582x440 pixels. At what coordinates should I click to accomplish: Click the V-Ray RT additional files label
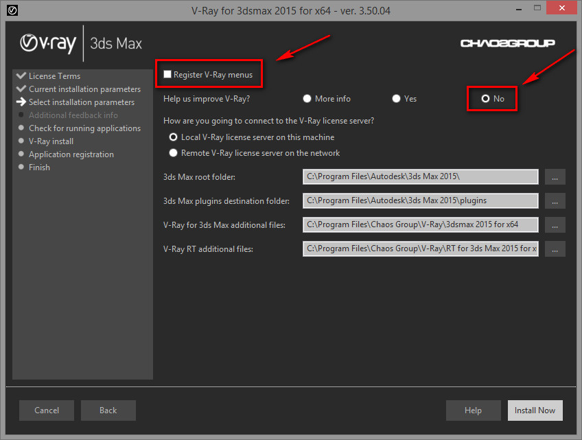[208, 249]
